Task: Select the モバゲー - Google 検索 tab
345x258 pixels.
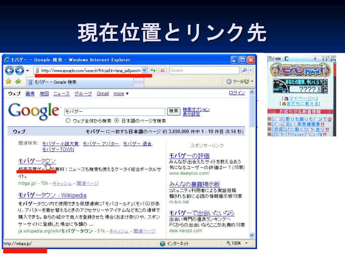Action: click(x=80, y=82)
